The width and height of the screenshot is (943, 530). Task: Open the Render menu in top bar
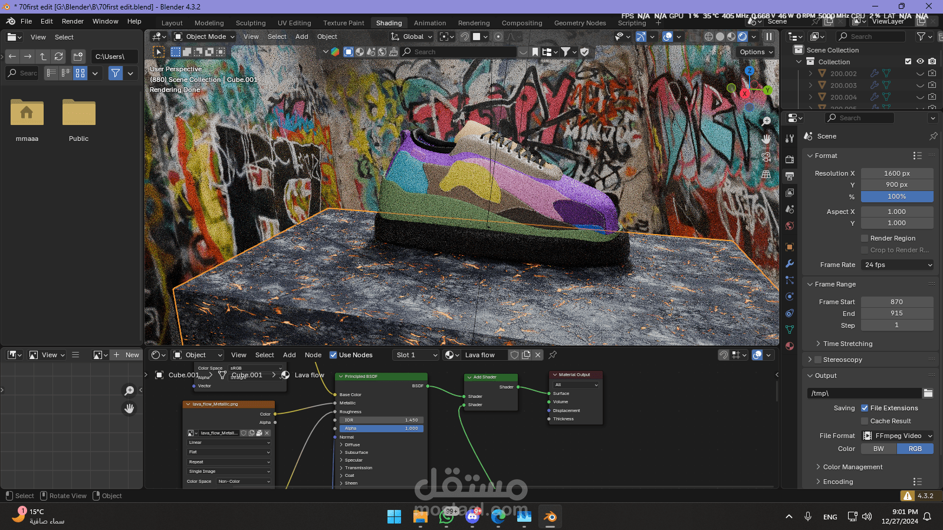pyautogui.click(x=73, y=21)
